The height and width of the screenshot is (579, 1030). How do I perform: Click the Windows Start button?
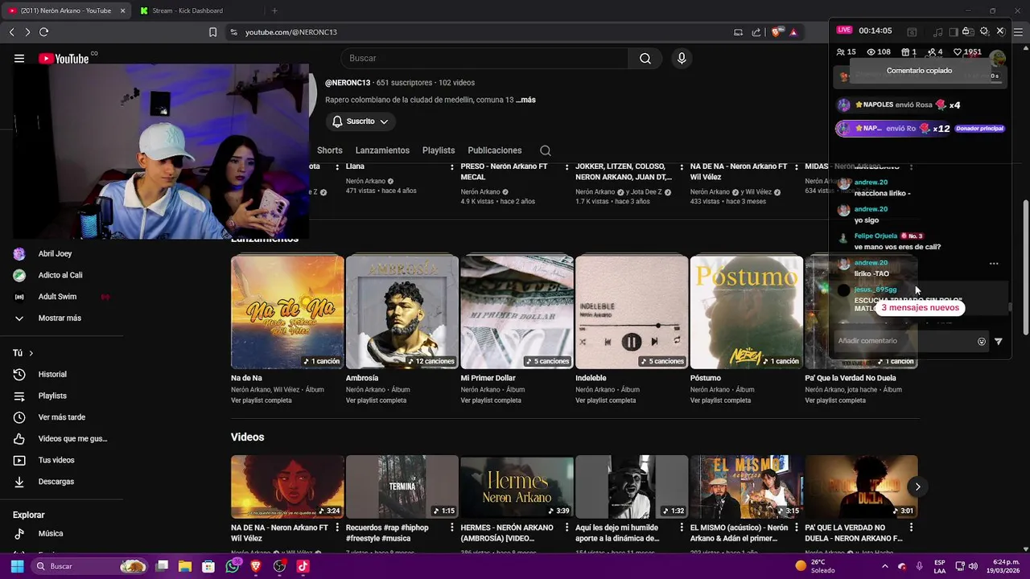click(17, 566)
